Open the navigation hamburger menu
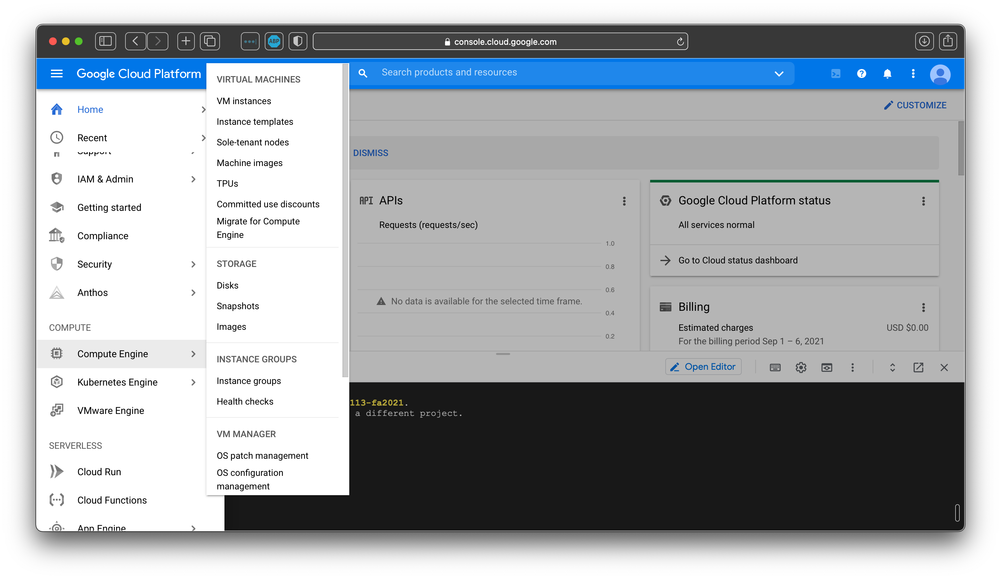The width and height of the screenshot is (1001, 579). point(56,74)
